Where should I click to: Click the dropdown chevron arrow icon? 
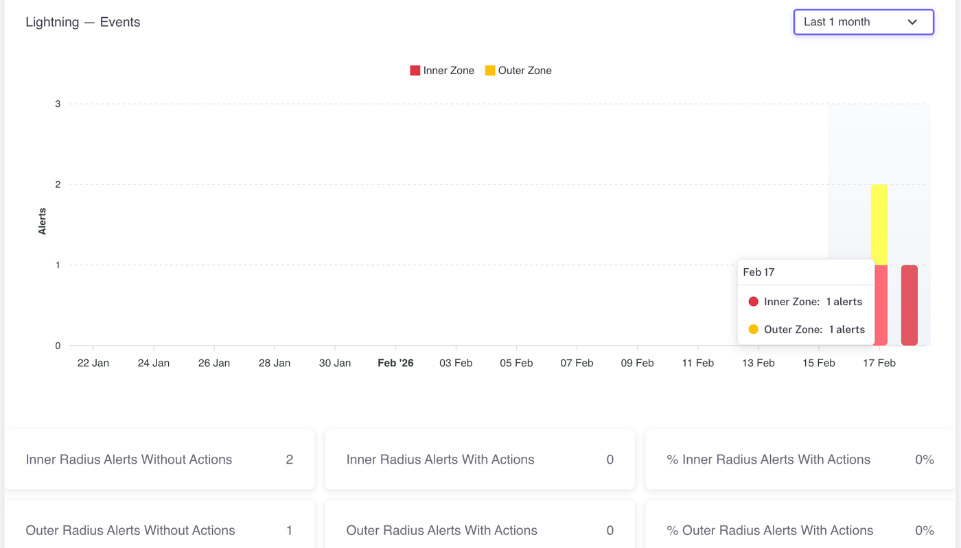[912, 22]
